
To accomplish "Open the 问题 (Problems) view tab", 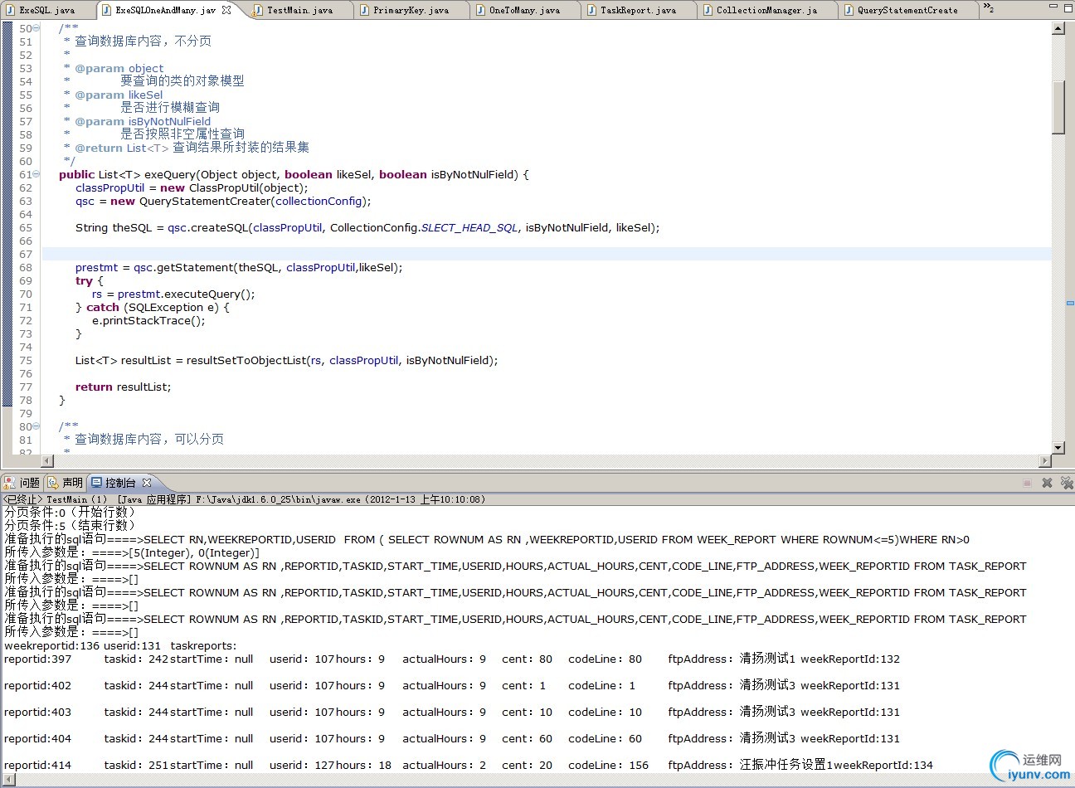I will tap(22, 483).
